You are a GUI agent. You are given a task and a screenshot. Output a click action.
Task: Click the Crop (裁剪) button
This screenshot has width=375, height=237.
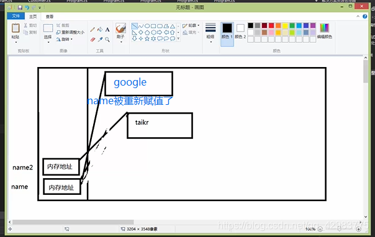coord(63,25)
